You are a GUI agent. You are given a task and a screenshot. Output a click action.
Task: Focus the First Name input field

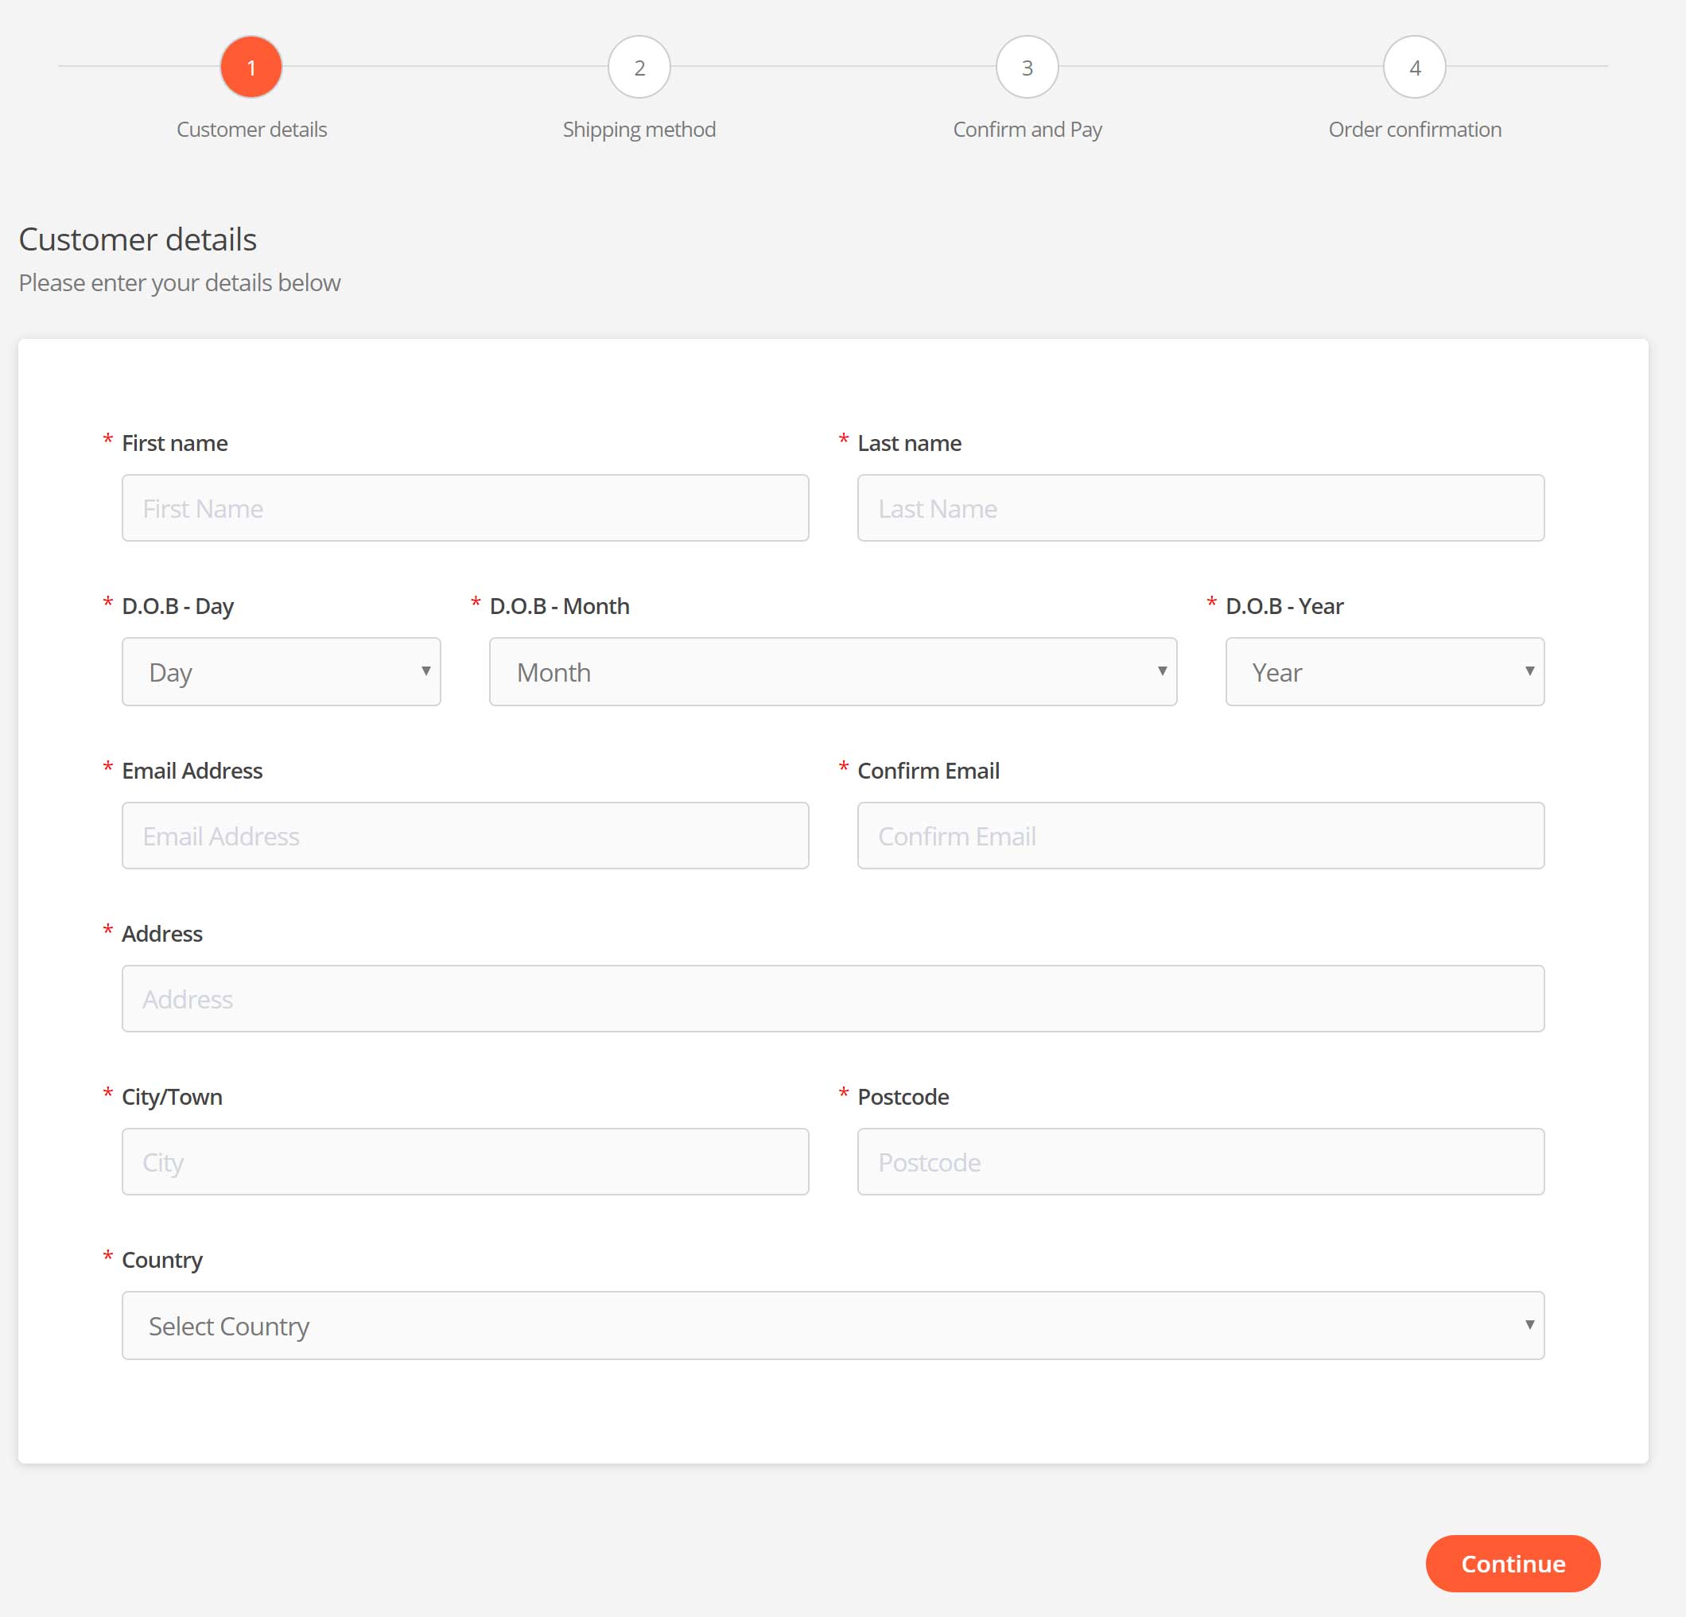465,508
